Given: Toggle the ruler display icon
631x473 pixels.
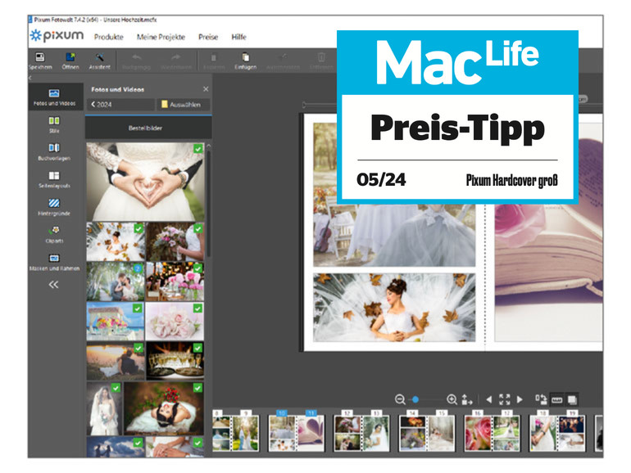Looking at the screenshot, I should 557,400.
